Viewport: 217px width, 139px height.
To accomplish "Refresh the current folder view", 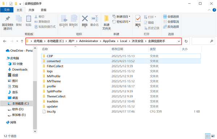I will coord(186,41).
